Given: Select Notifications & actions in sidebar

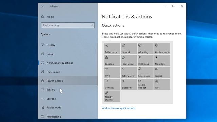Looking at the screenshot, I should [67, 63].
